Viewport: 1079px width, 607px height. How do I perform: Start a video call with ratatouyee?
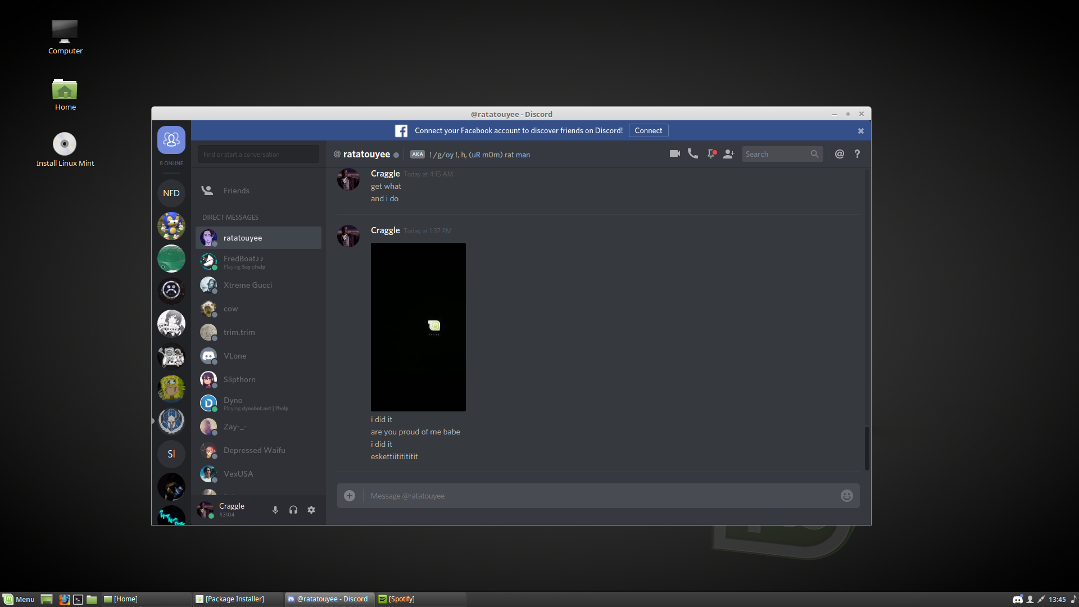(x=674, y=153)
